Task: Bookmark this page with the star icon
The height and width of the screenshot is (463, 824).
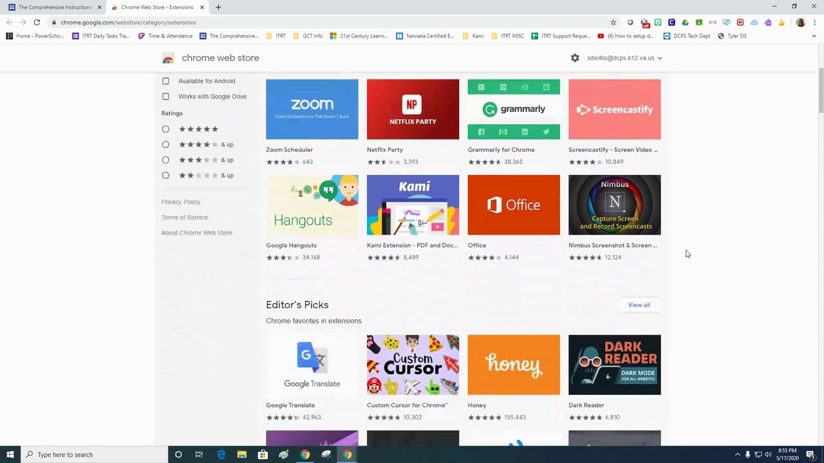Action: coord(613,23)
